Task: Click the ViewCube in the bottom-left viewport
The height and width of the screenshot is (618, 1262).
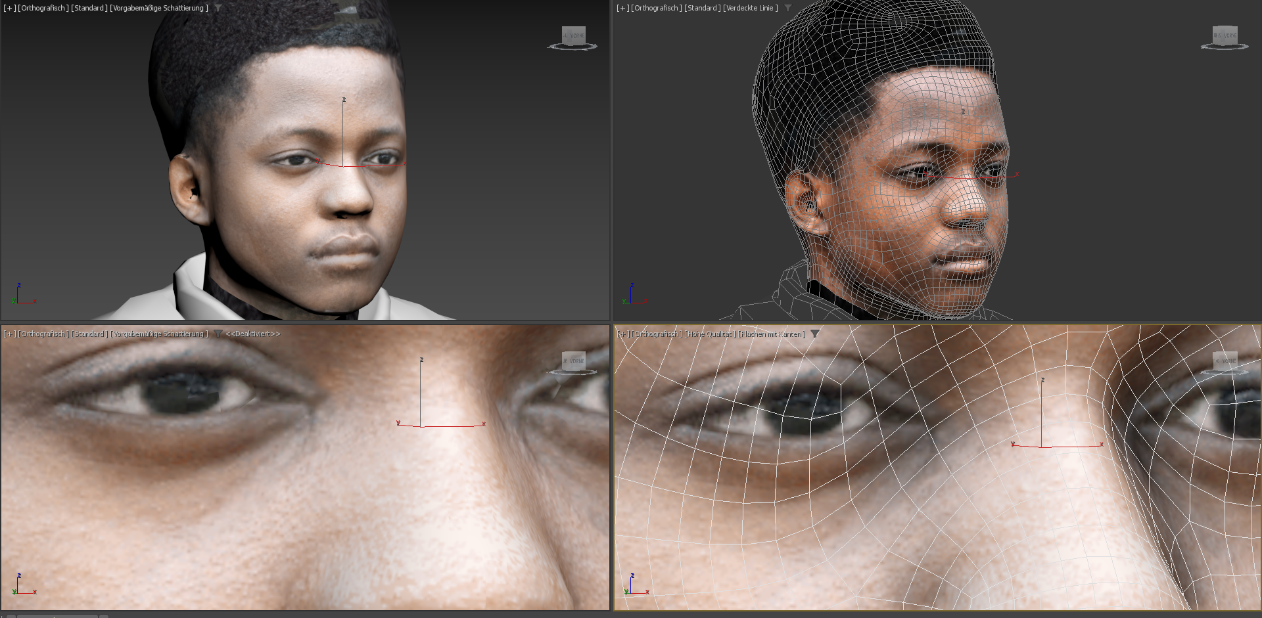Action: click(x=573, y=362)
